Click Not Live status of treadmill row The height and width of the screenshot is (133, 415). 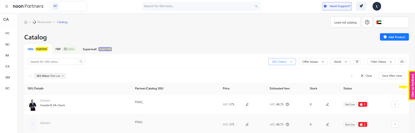(350, 105)
